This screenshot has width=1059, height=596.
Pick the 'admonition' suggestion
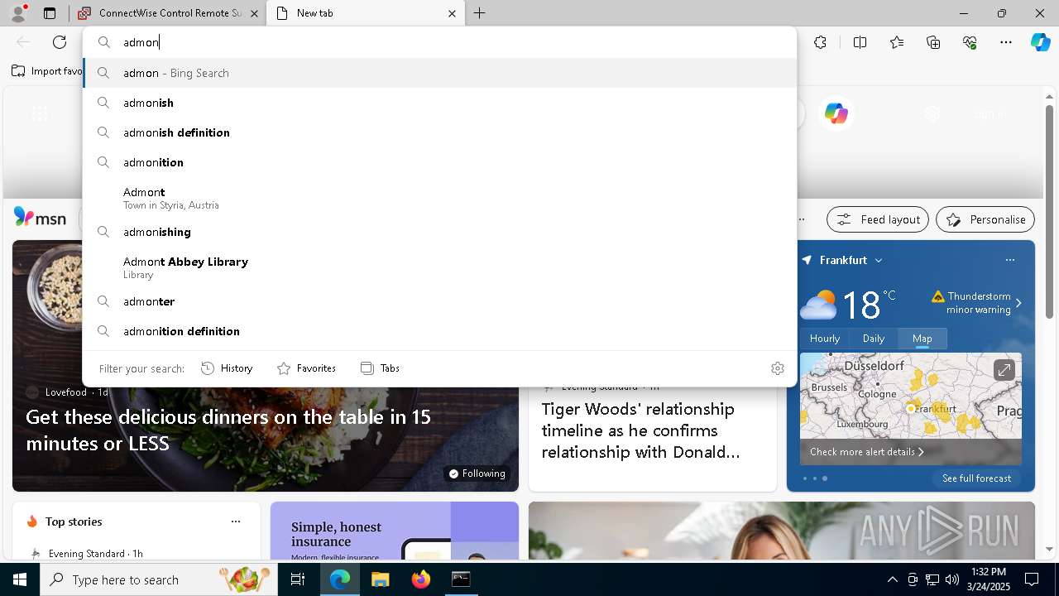[440, 162]
